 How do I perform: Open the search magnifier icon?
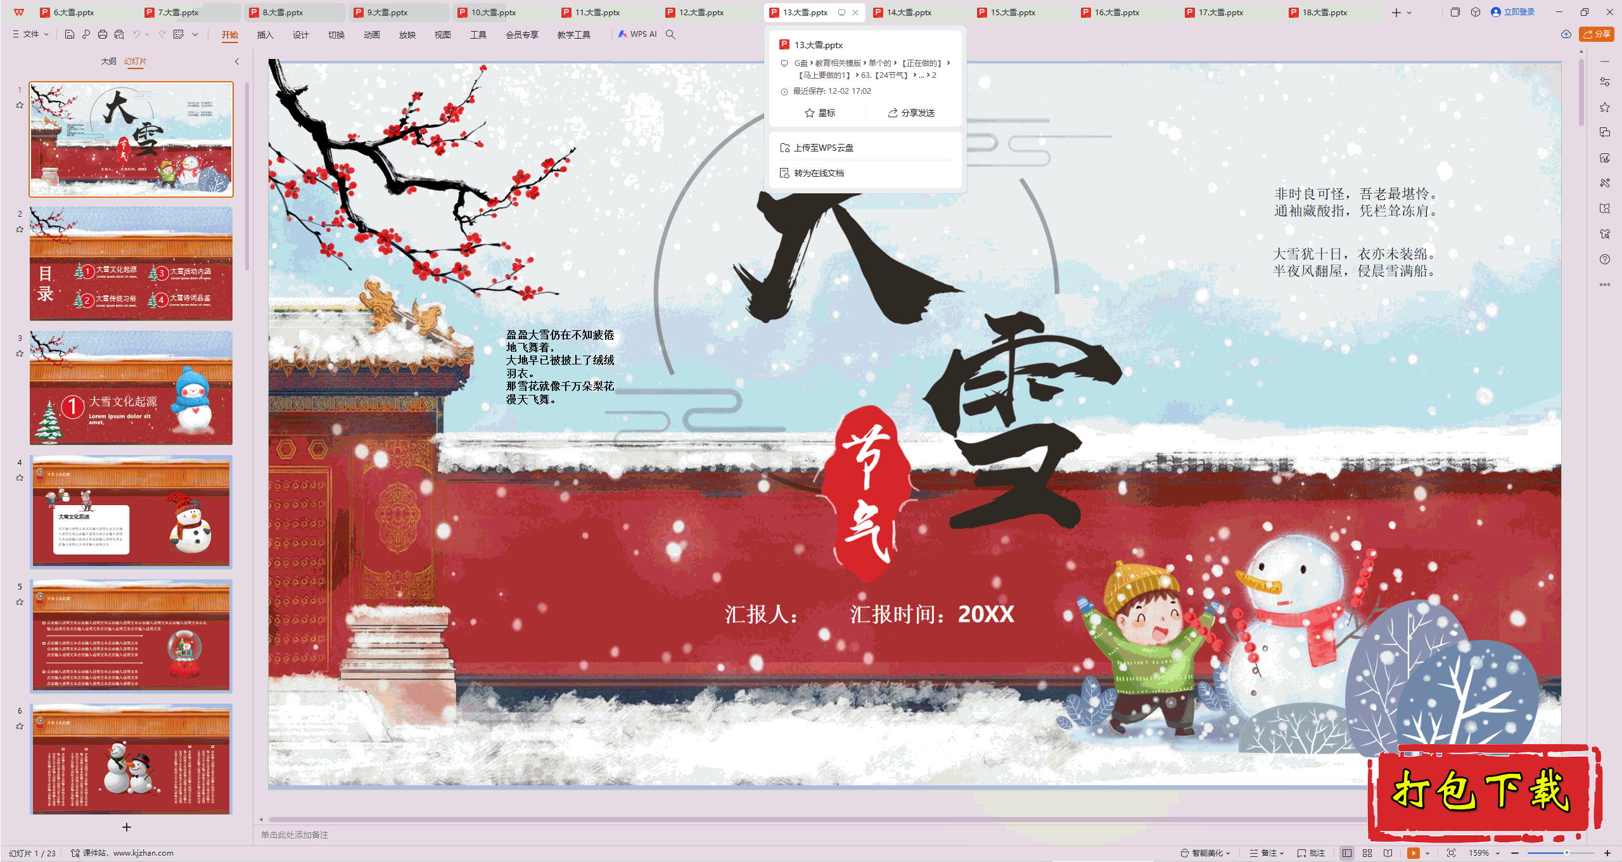pos(670,34)
